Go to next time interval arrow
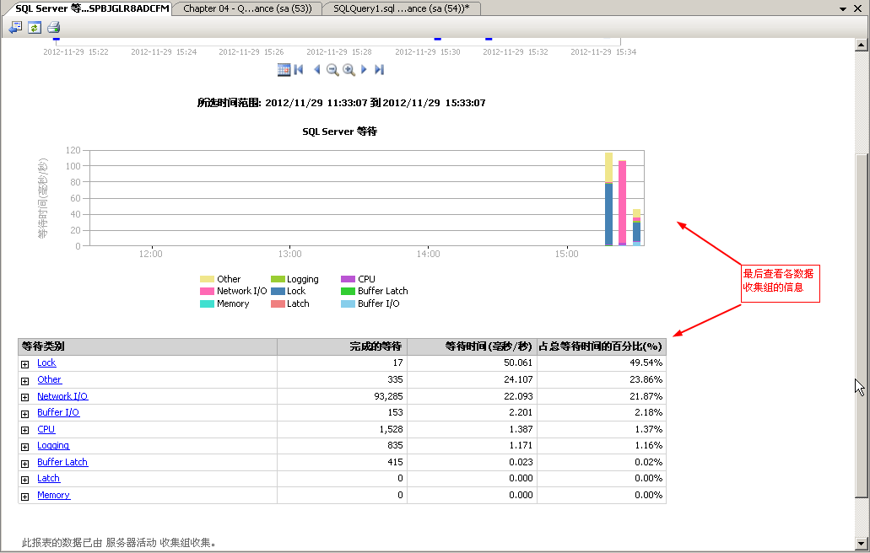870x553 pixels. pos(364,70)
